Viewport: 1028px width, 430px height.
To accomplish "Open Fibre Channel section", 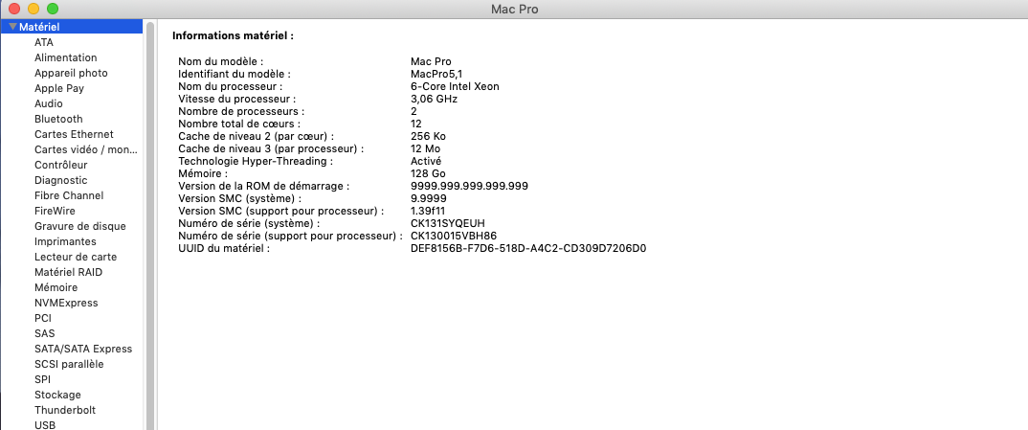I will point(69,195).
